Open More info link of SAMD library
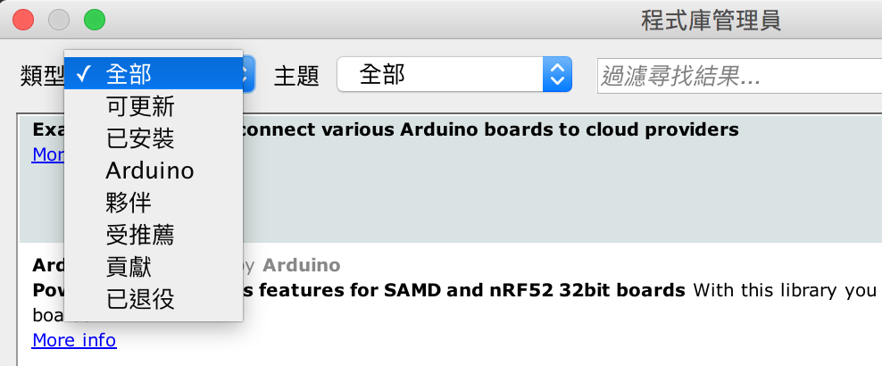Image resolution: width=882 pixels, height=366 pixels. tap(74, 340)
